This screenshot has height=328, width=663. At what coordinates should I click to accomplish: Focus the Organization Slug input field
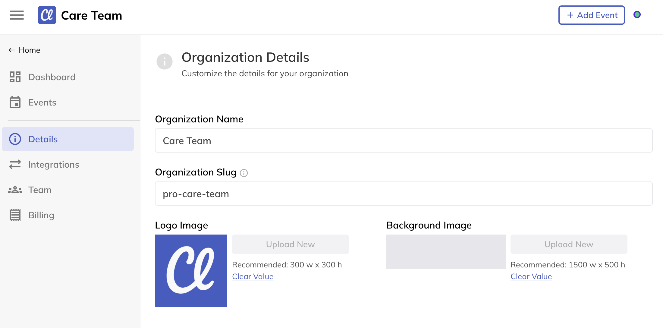click(x=404, y=194)
